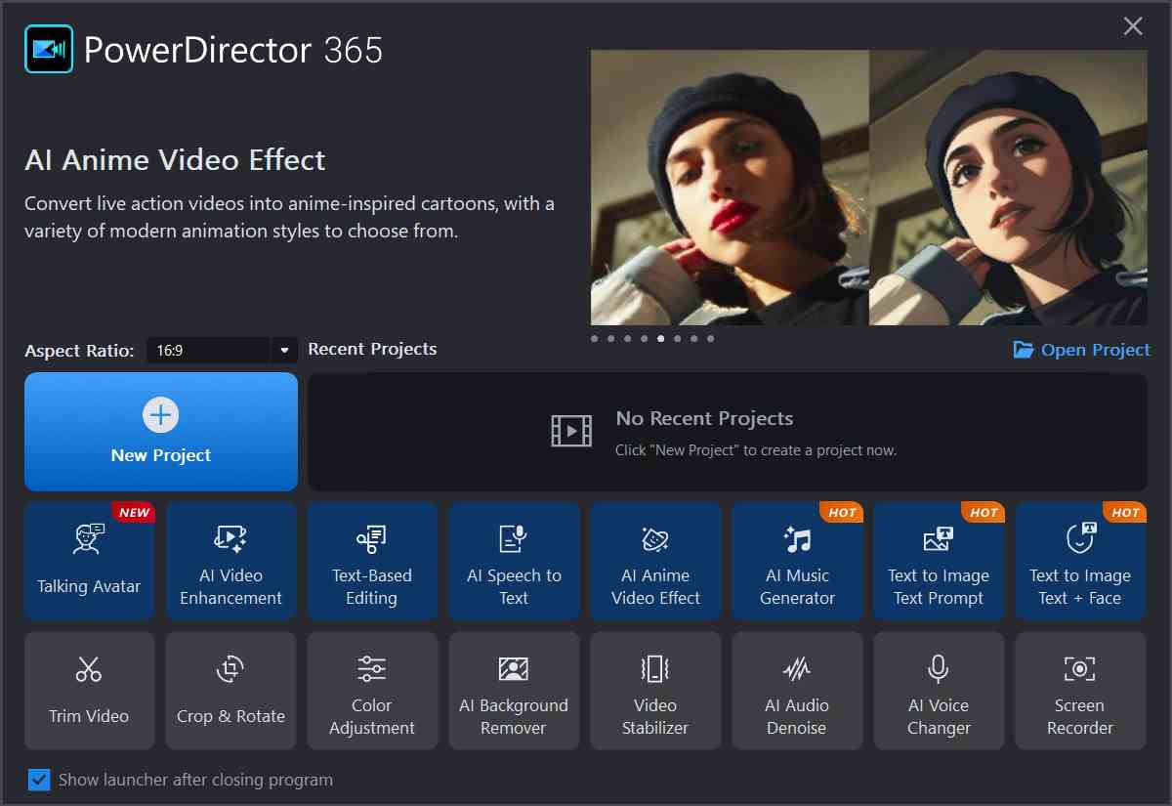Launch the Screen Recorder

[x=1080, y=691]
